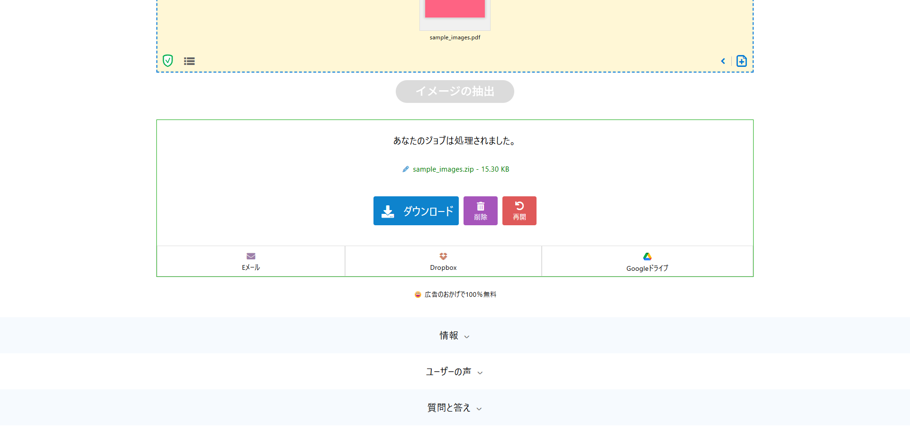Download the result with ダウンロード button
This screenshot has width=910, height=432.
[416, 211]
